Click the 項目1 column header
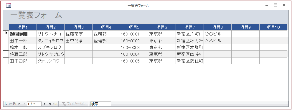292x110 pixels. coord(22,27)
